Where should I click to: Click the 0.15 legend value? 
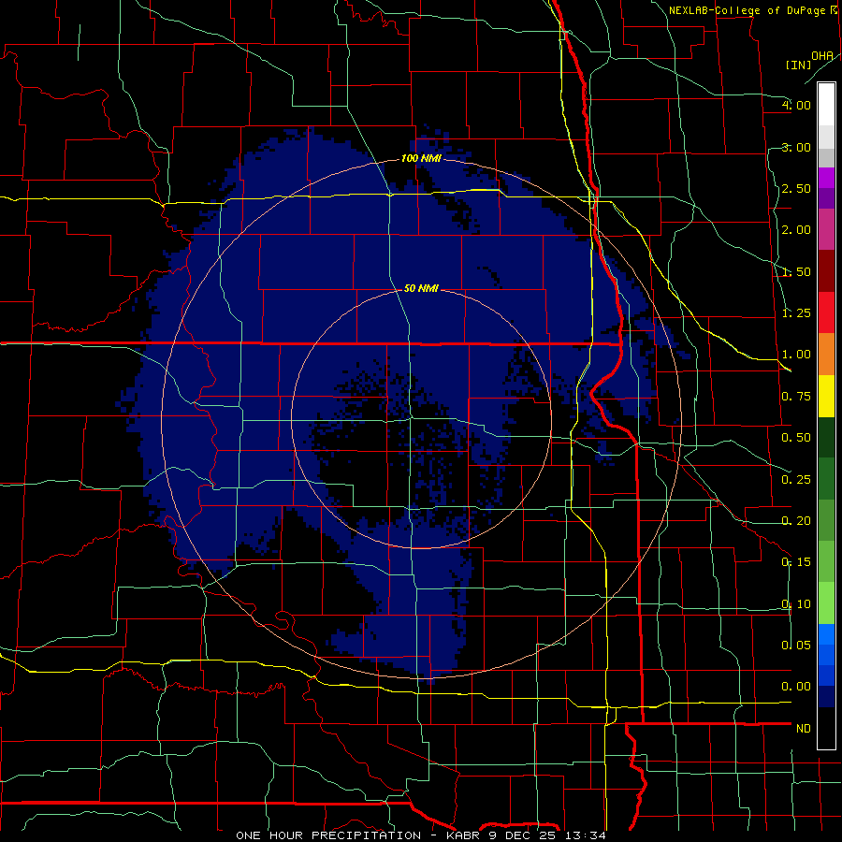pos(796,562)
